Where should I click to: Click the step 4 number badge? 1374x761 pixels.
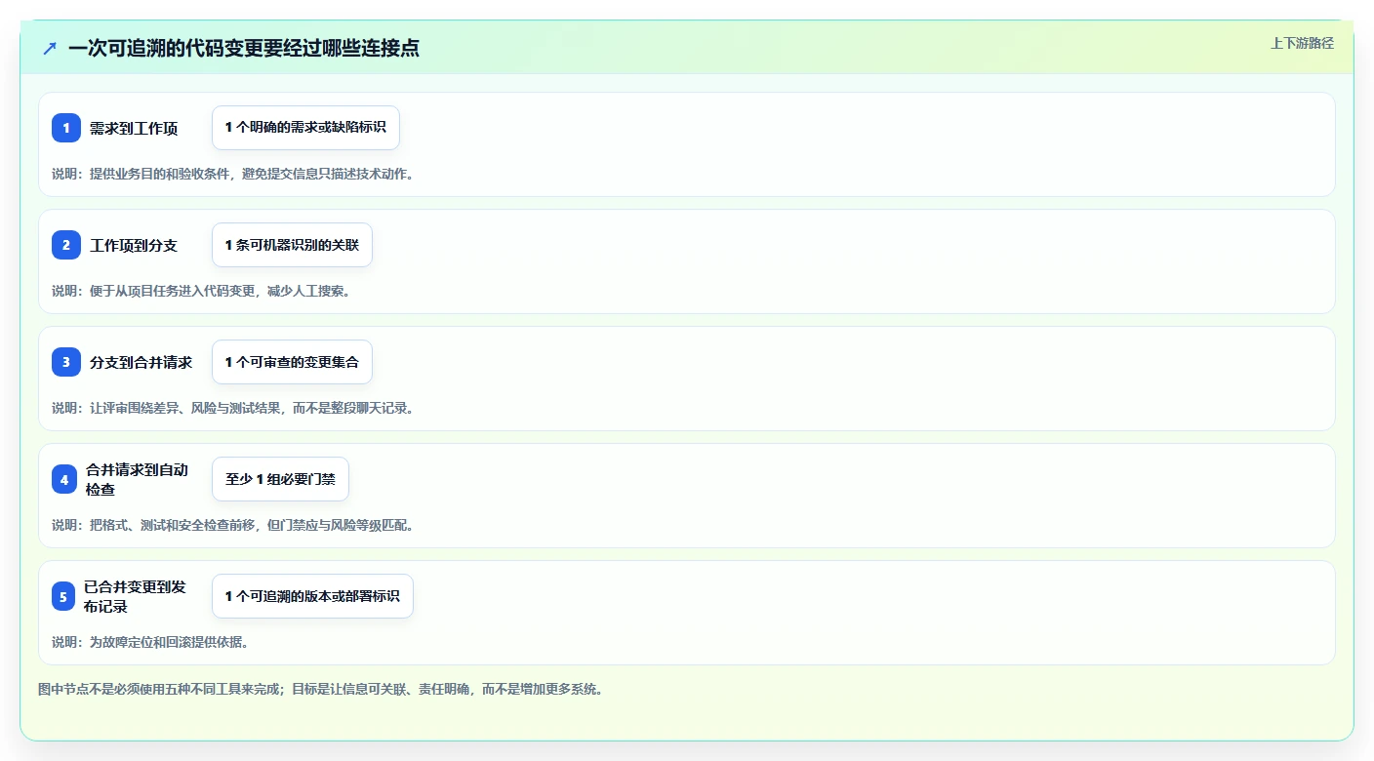tap(64, 479)
